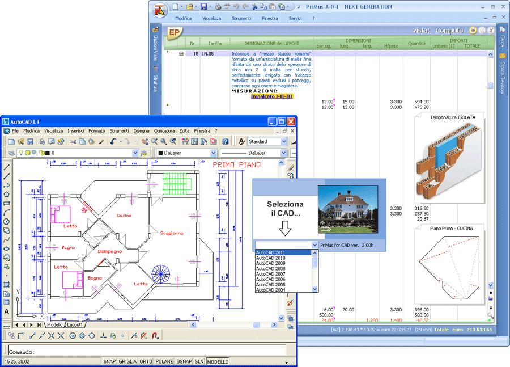Click the EP badge icon in PriMus

coord(175,32)
